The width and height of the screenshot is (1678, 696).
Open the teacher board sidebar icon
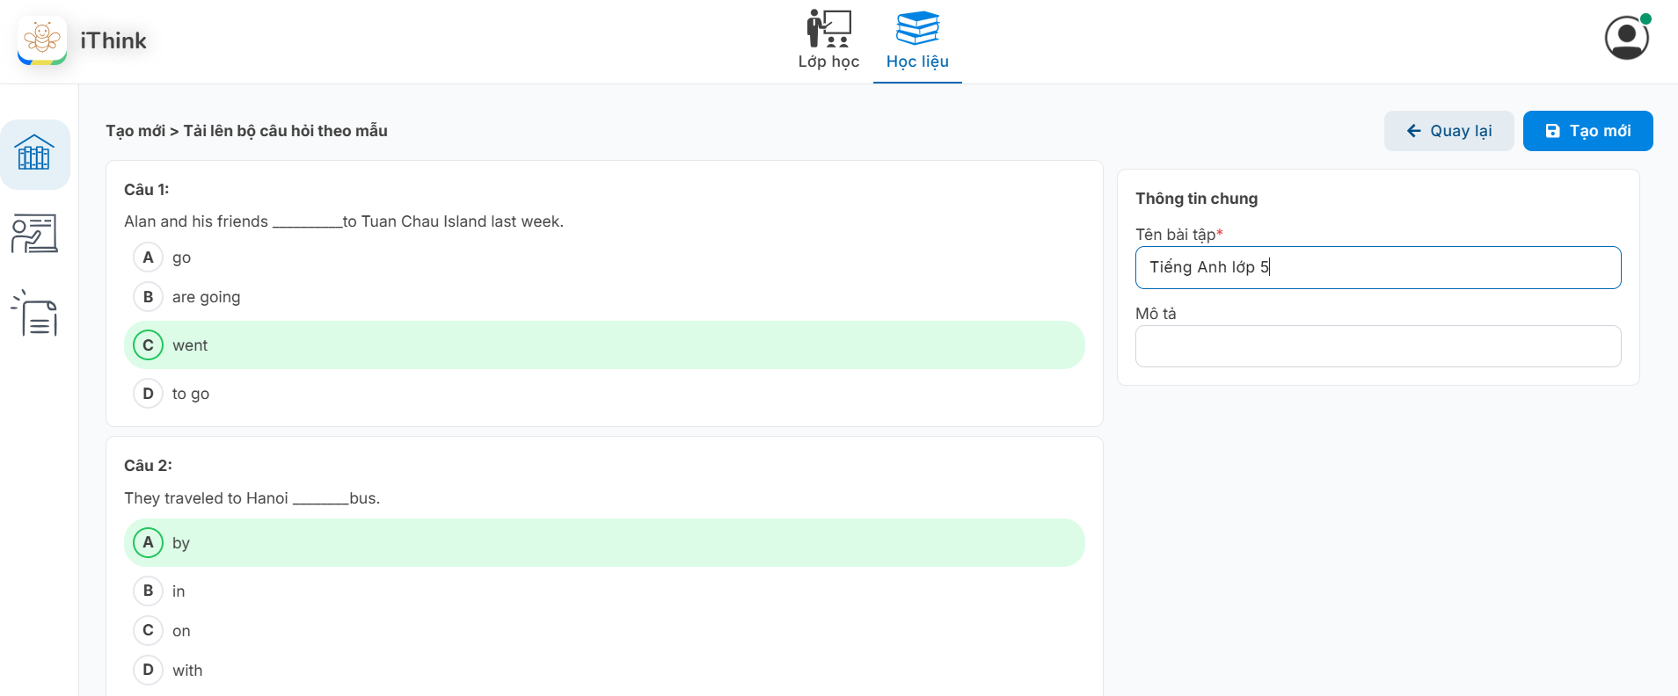point(35,234)
